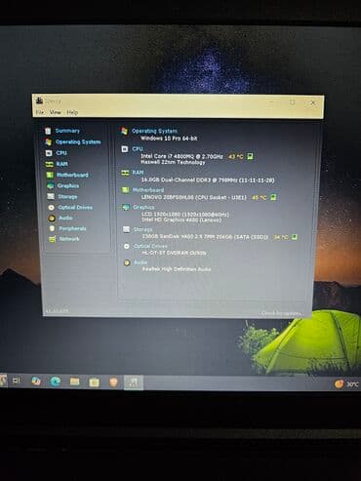
Task: Click the Motherboard heading in summary pane
Action: [148, 190]
